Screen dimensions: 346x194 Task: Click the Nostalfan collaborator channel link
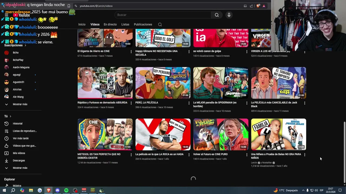[267, 163]
